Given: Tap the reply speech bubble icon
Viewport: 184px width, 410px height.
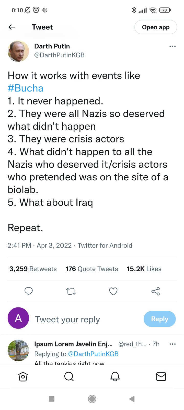Looking at the screenshot, I should [28, 291].
